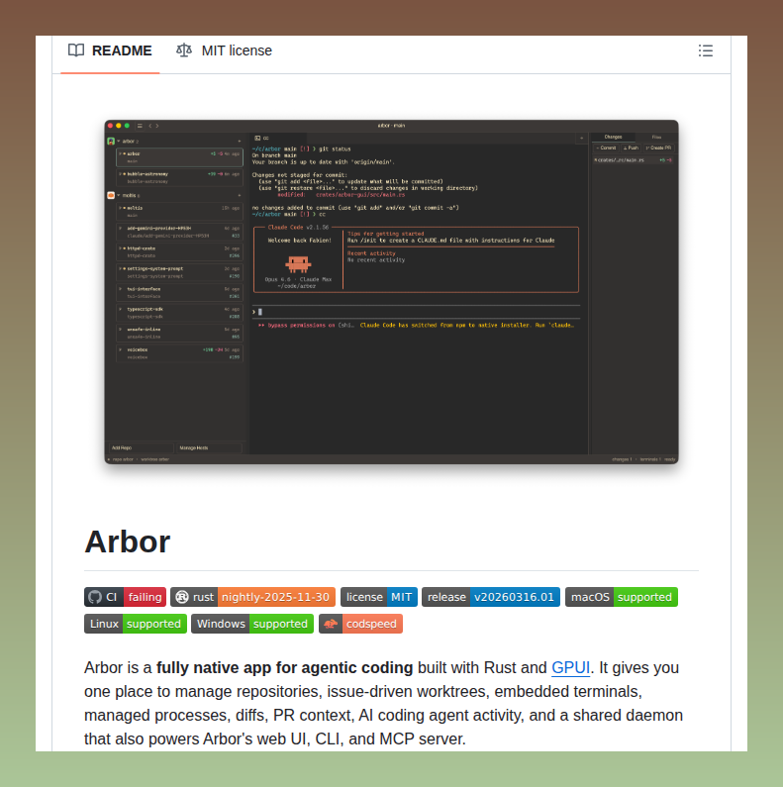Click the Linux supported badge

coord(136,624)
